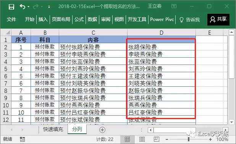Click the Undo arrow icon
Image resolution: width=236 pixels, height=144 pixels.
pyautogui.click(x=23, y=6)
